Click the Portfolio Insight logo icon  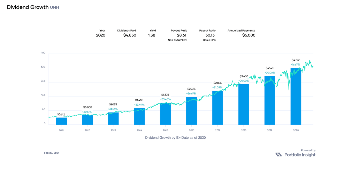coord(278,155)
